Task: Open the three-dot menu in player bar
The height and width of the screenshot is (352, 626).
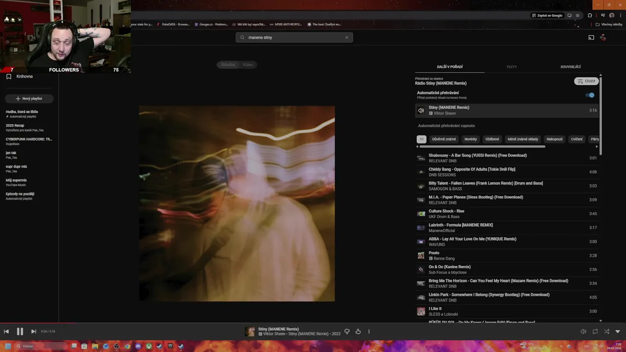Action: tap(369, 331)
